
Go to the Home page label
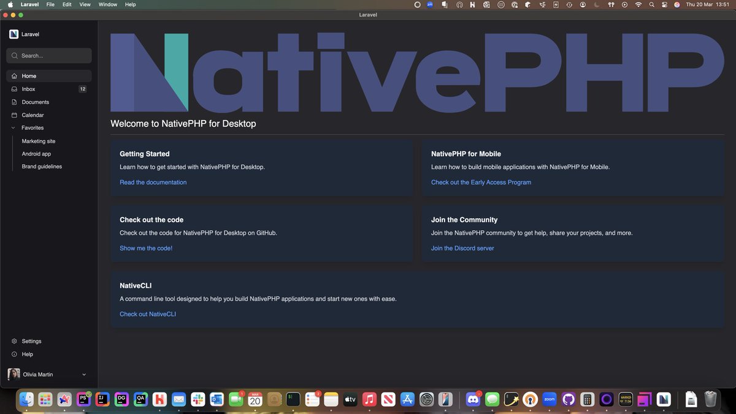point(29,76)
